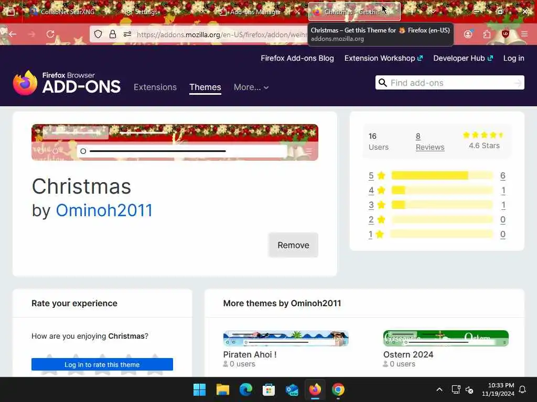Screen dimensions: 537x402
Task: Open the Piraten Ahoi ! theme title
Action: [x=250, y=354]
